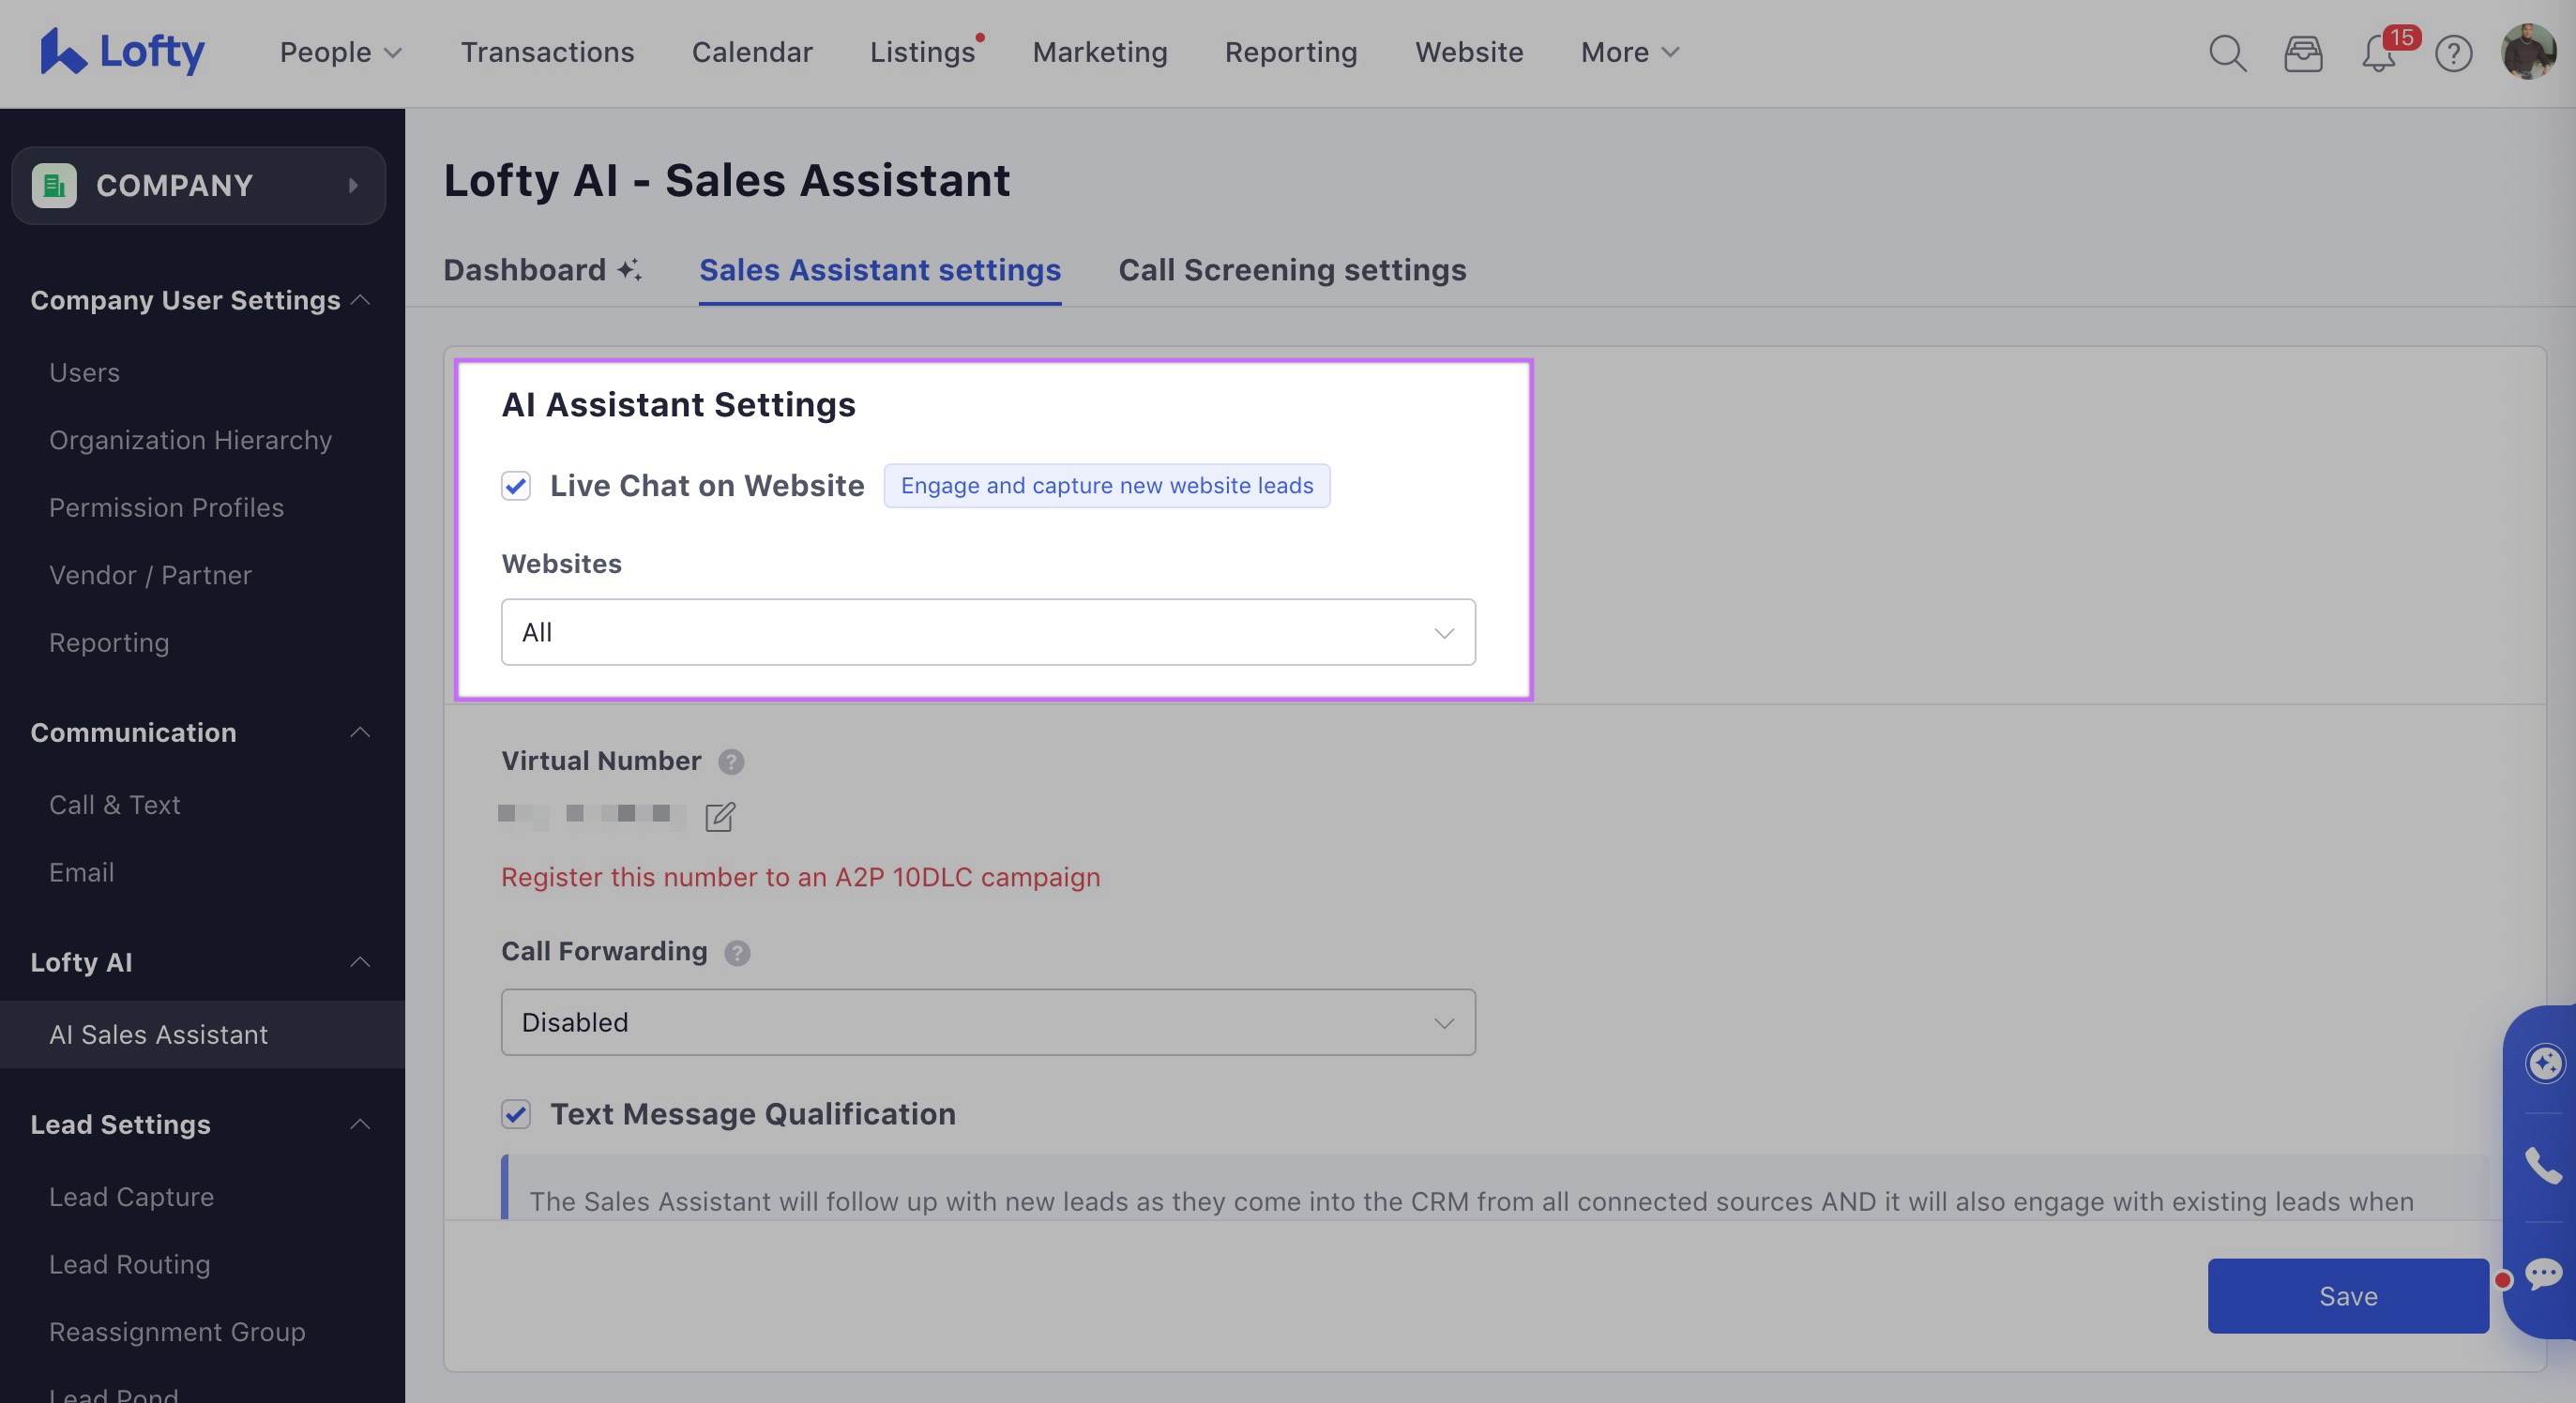Open Vendor / Partner in sidebar
This screenshot has height=1403, width=2576.
tap(150, 575)
